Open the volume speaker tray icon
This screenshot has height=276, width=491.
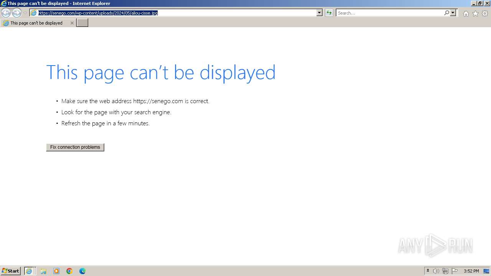click(436, 271)
